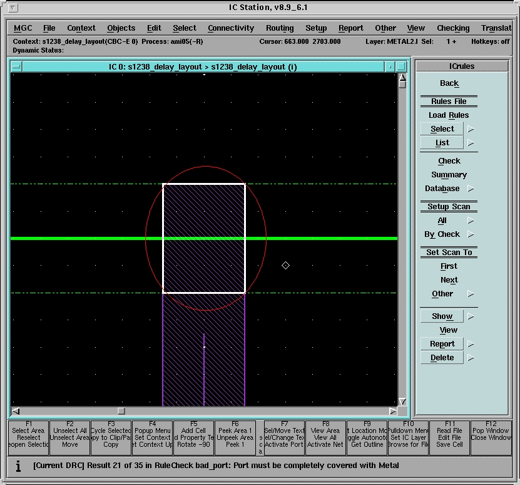Click the horizontal scrollbar right arrow
The width and height of the screenshot is (520, 485).
pyautogui.click(x=392, y=412)
